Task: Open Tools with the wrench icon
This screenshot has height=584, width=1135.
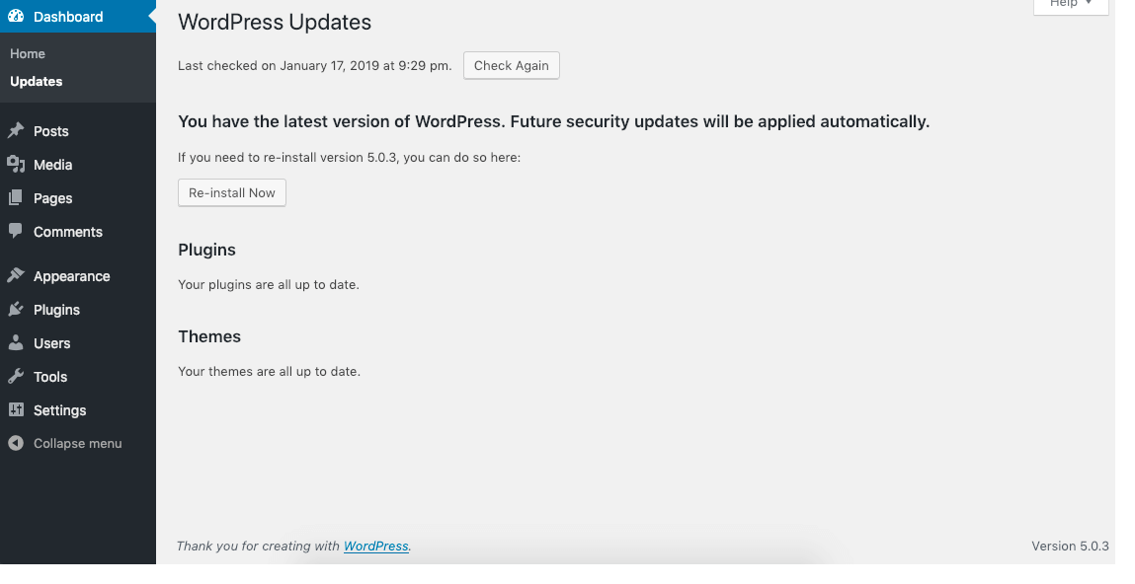Action: click(16, 376)
